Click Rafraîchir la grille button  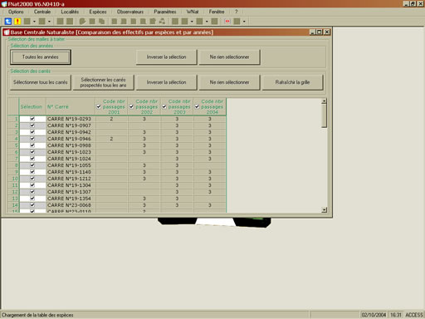[x=292, y=82]
